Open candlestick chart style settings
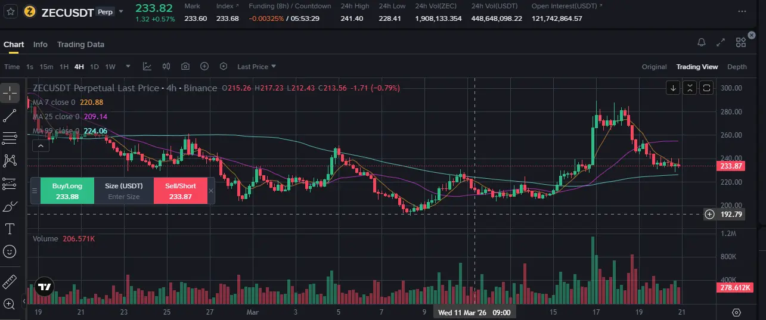This screenshot has width=766, height=320. [x=166, y=67]
